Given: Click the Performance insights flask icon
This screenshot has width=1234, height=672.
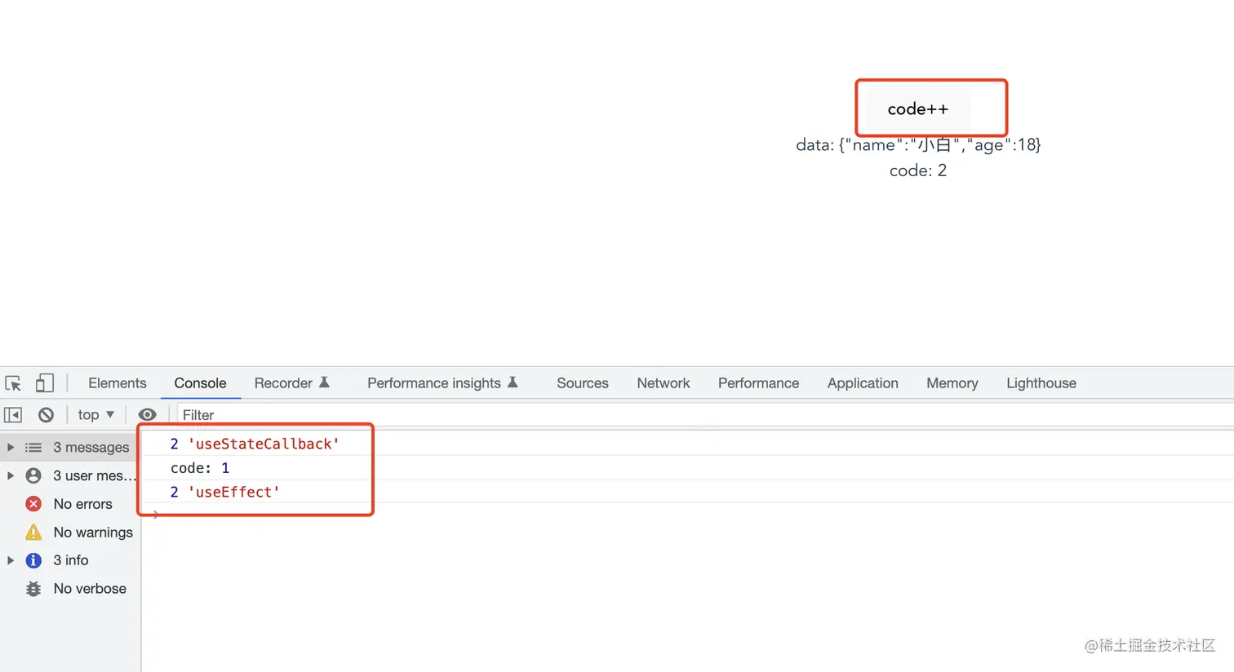Looking at the screenshot, I should tap(513, 382).
